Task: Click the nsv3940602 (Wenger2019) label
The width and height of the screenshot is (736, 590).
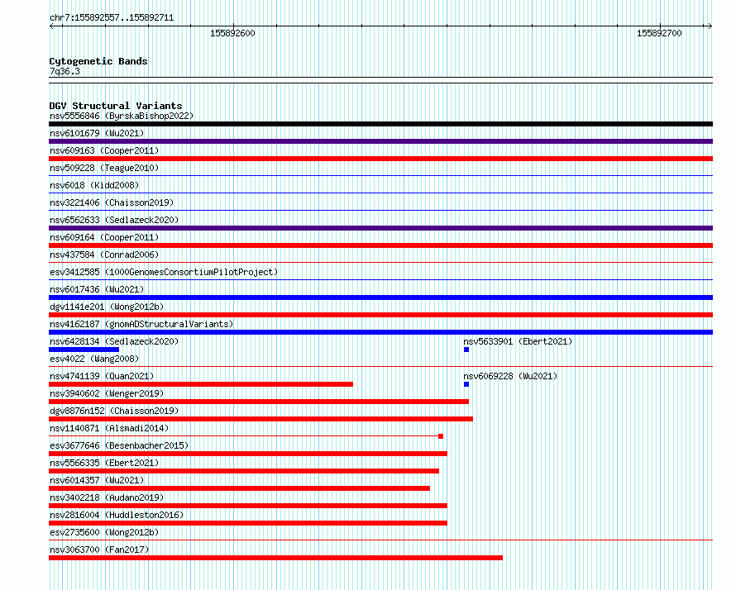Action: click(x=107, y=393)
